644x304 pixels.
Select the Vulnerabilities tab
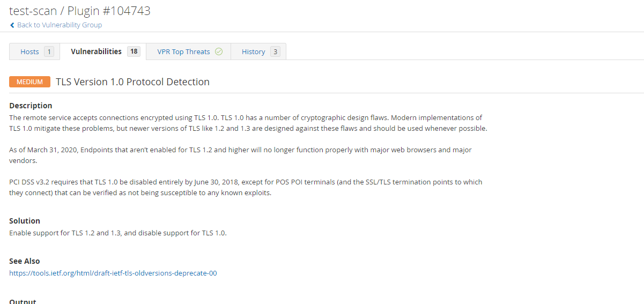click(x=103, y=51)
